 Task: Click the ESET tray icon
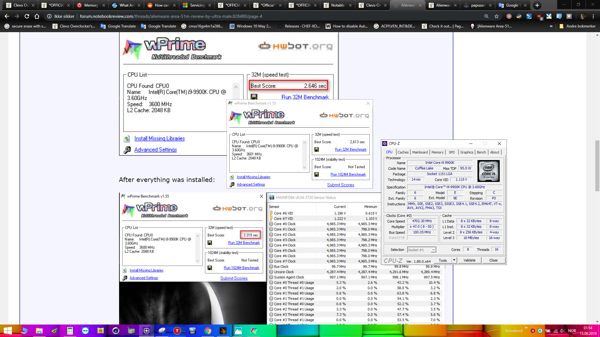pos(540,331)
